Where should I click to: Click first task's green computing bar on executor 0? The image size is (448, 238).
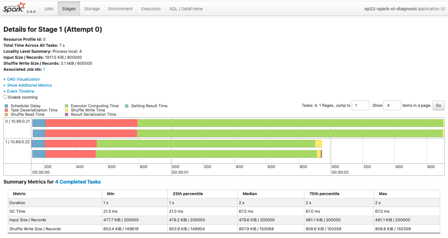[290, 123]
